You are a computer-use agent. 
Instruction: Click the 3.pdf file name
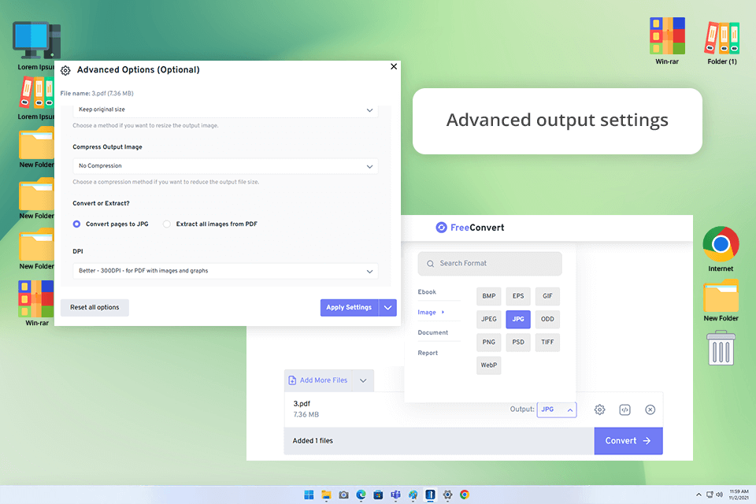[x=302, y=404]
